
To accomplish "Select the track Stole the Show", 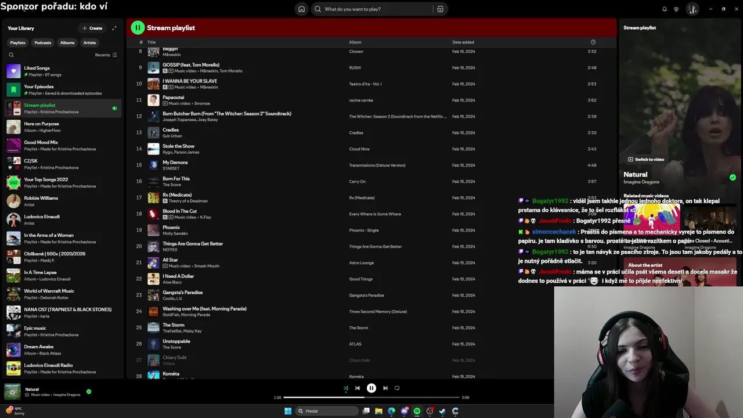I will (x=371, y=149).
